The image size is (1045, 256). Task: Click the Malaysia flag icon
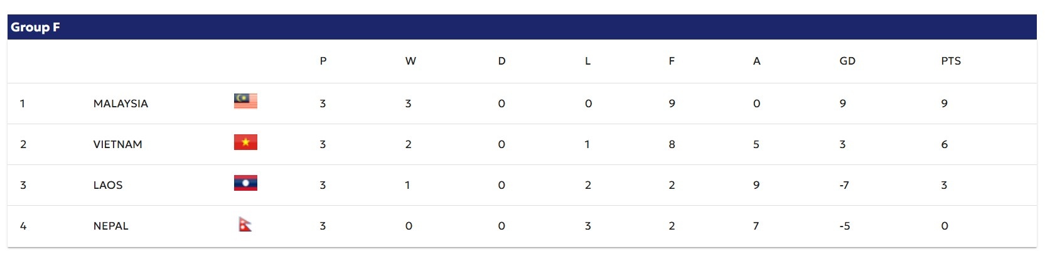pyautogui.click(x=245, y=101)
